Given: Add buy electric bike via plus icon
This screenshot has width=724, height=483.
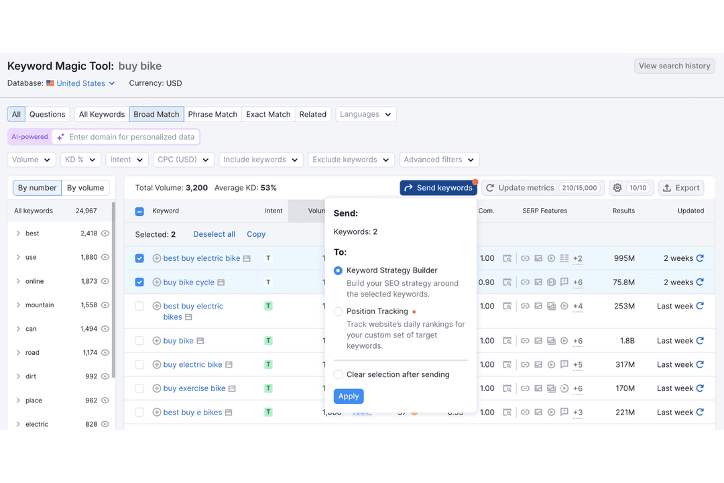Looking at the screenshot, I should click(x=156, y=365).
